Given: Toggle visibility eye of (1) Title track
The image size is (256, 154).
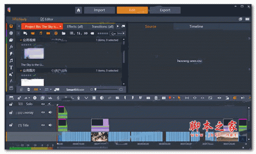Looking at the screenshot, I should pyautogui.click(x=43, y=125).
